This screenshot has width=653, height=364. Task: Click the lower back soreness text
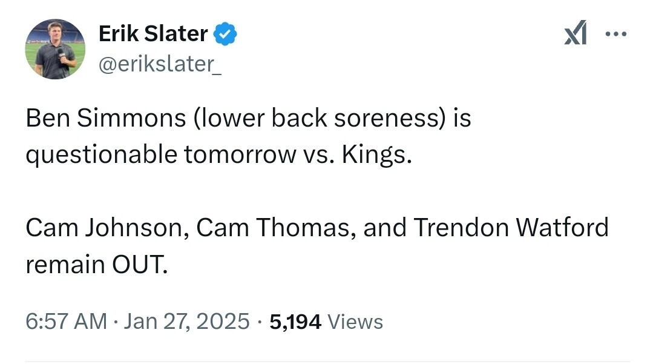pyautogui.click(x=320, y=118)
